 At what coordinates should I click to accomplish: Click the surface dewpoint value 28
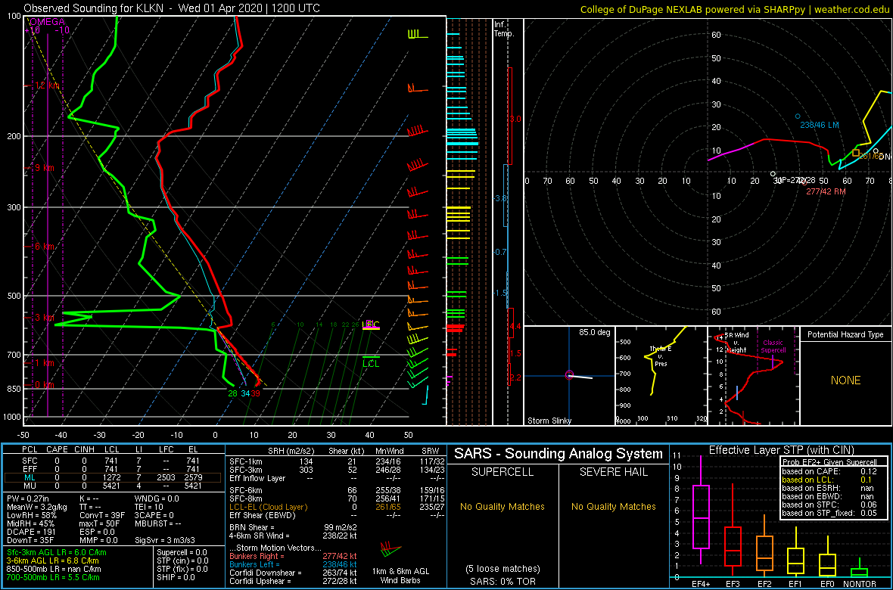(x=232, y=393)
